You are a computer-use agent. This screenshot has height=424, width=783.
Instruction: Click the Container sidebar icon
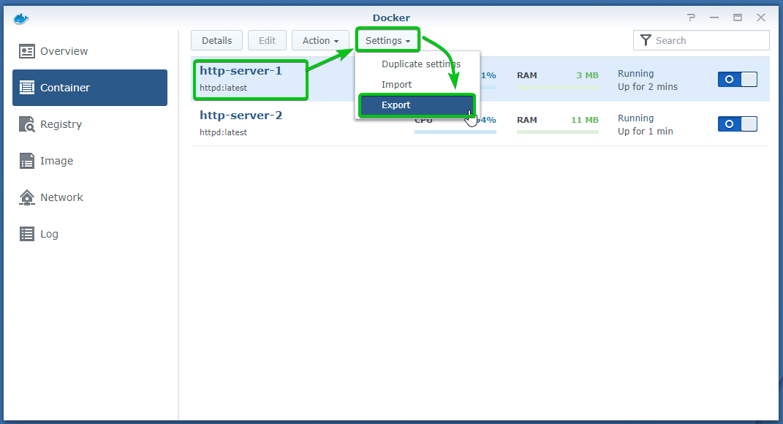27,88
